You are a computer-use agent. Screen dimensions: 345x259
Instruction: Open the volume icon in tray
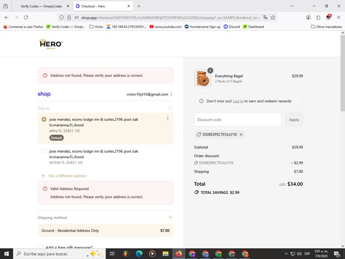point(299,254)
